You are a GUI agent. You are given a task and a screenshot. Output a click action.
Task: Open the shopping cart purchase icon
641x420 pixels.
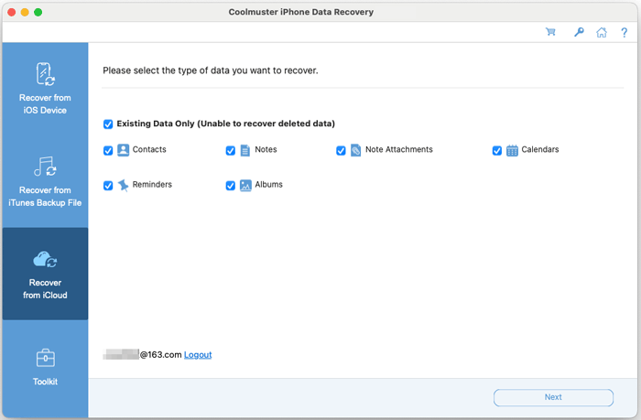tap(550, 32)
